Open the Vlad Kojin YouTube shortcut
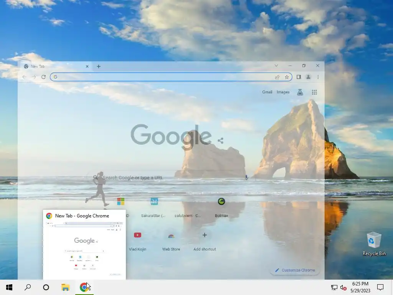Screen dimensions: 393x295 (137, 241)
